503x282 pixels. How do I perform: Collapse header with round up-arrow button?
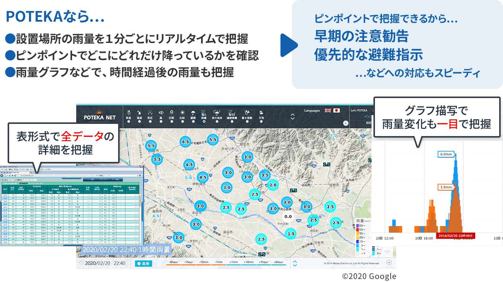(x=346, y=123)
